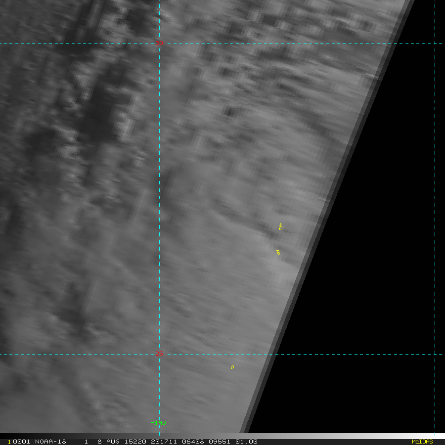Click the yellow McIDAS label

point(422,442)
